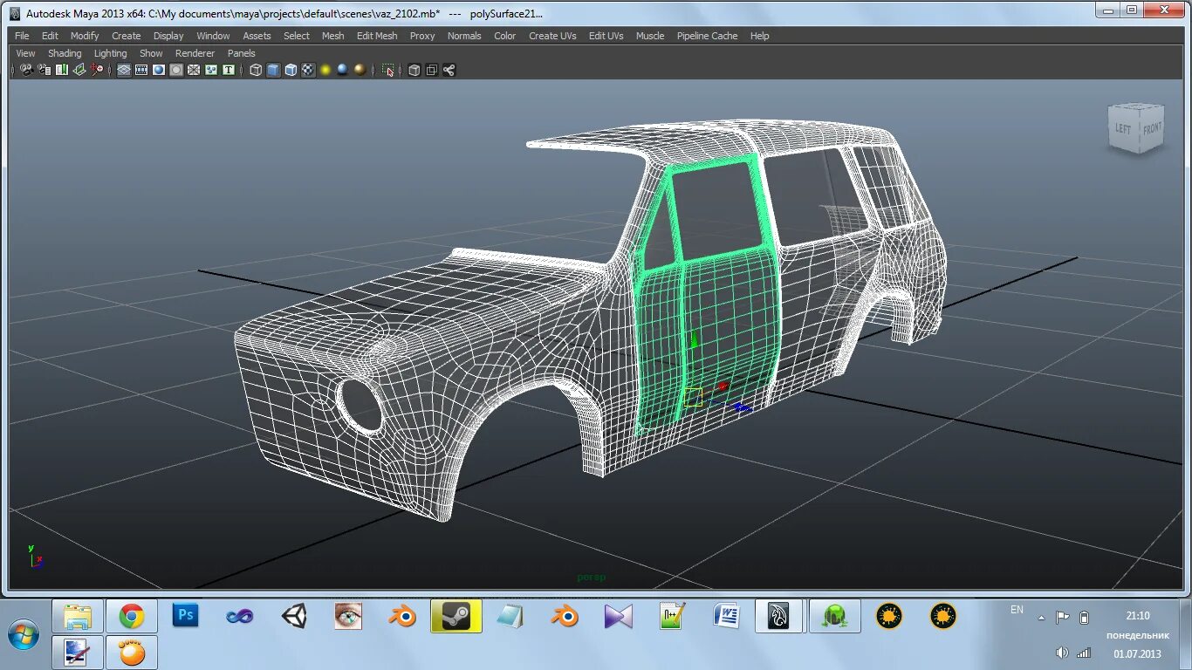
Task: Toggle Wireframe on Shaded mode
Action: (x=291, y=70)
